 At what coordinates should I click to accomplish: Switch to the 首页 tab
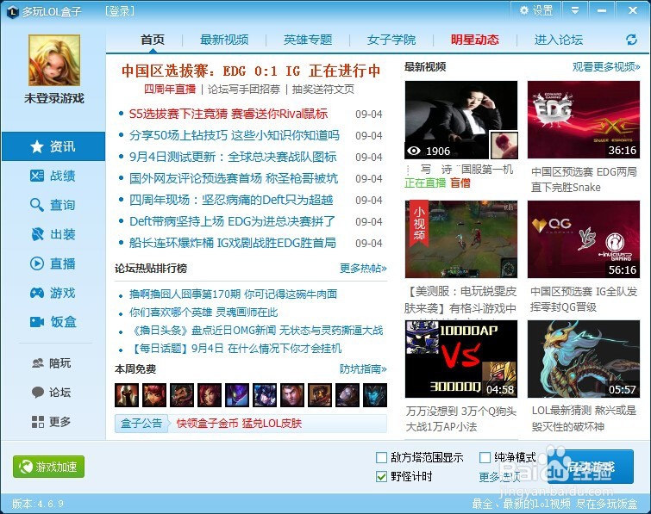pos(153,40)
